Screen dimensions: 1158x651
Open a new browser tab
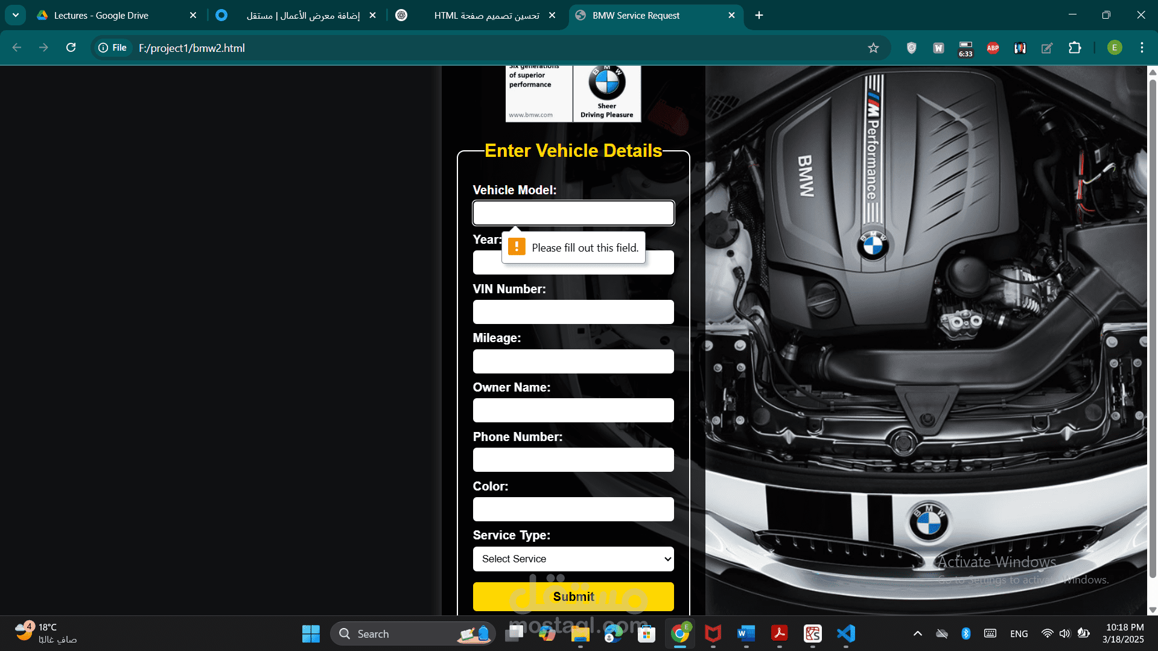coord(759,15)
